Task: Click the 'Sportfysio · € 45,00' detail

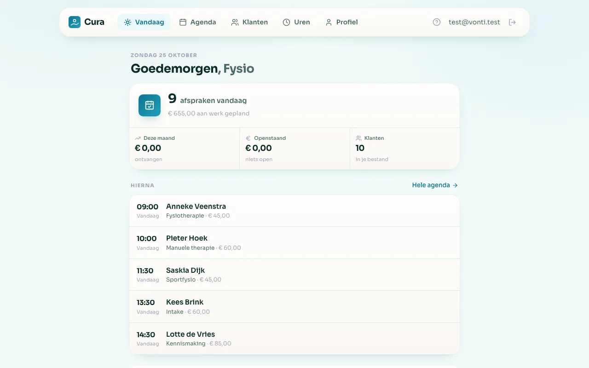Action: (x=194, y=280)
